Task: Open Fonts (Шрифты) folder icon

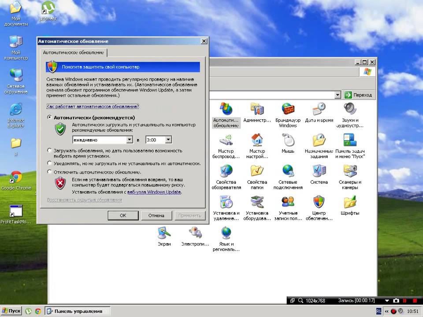Action: click(x=350, y=206)
